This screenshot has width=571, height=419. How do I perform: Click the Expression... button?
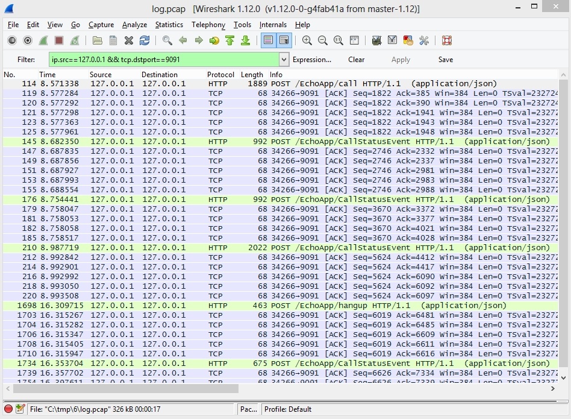pyautogui.click(x=311, y=60)
